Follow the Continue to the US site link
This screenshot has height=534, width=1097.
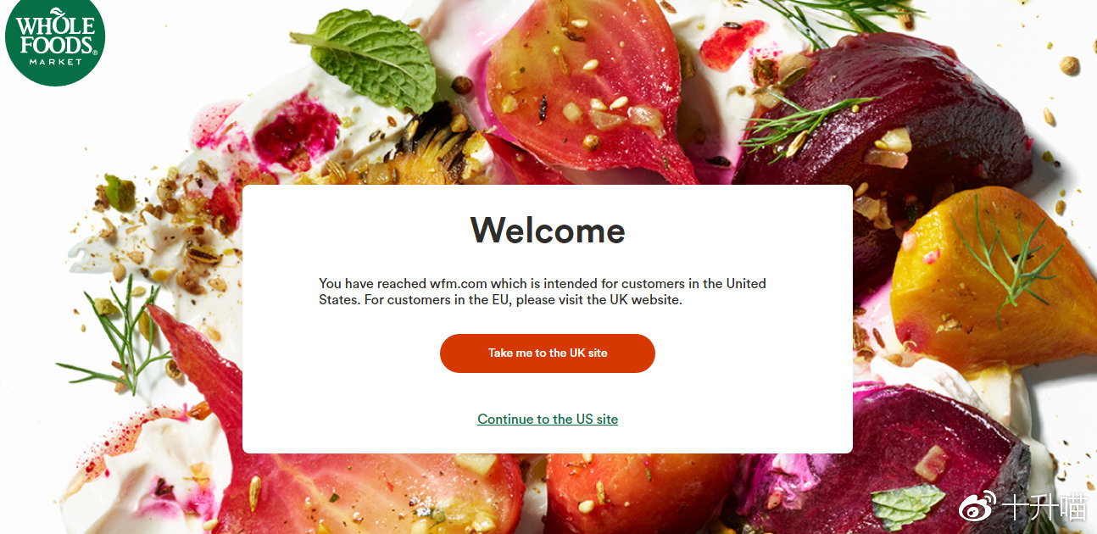tap(548, 419)
